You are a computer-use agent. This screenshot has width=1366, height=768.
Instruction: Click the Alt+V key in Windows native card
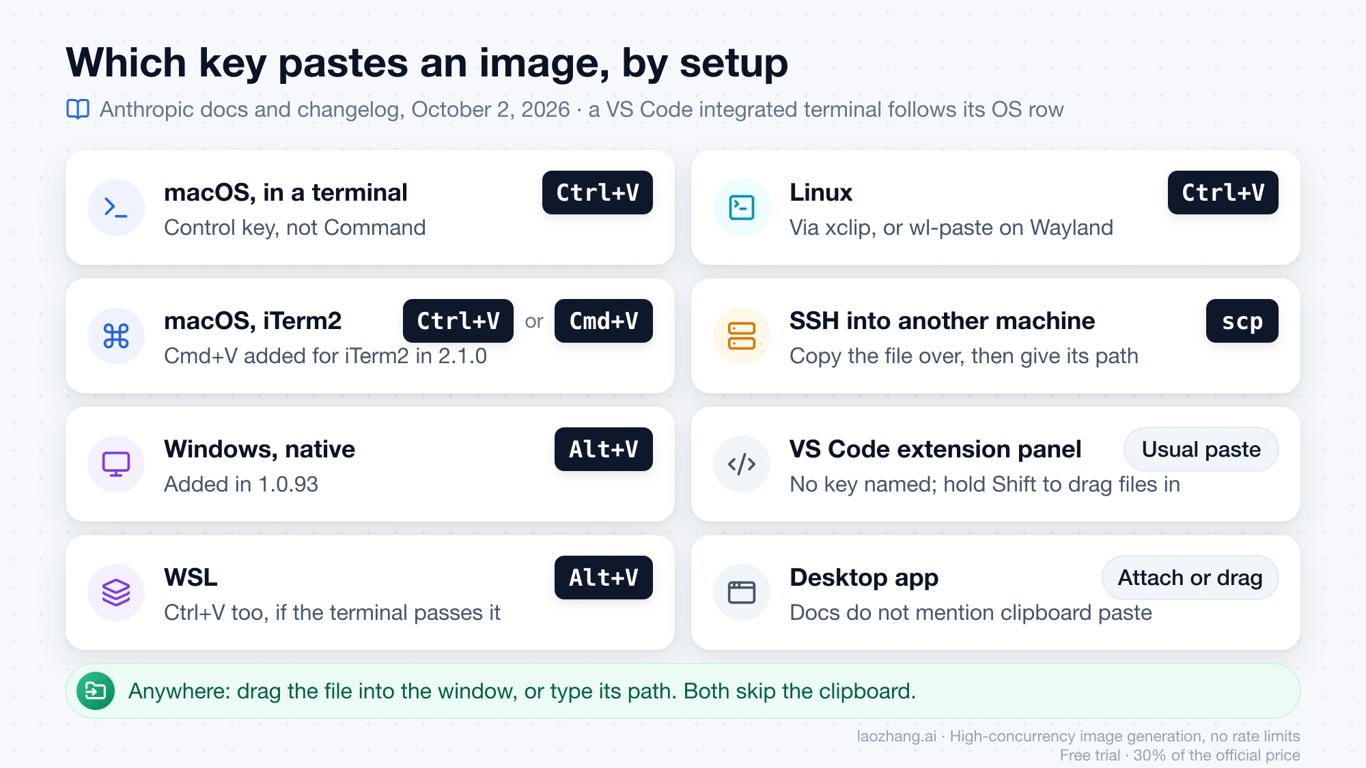pos(604,449)
